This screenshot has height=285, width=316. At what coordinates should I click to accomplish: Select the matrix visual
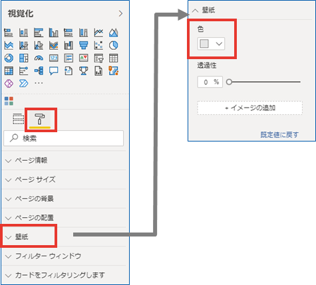point(9,71)
